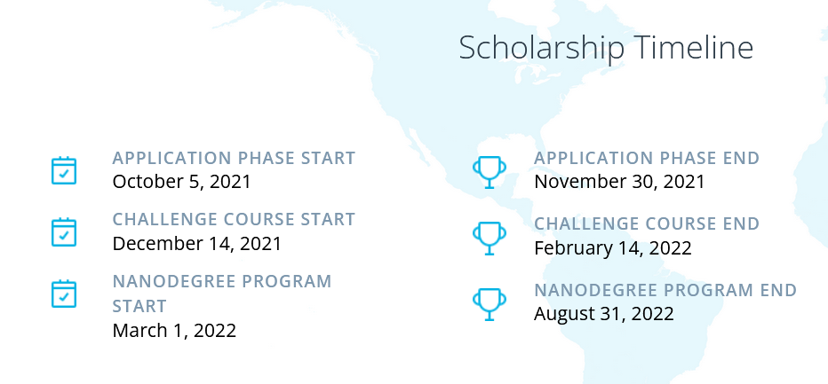
Task: Select the December 14, 2021 date
Action: 197,244
